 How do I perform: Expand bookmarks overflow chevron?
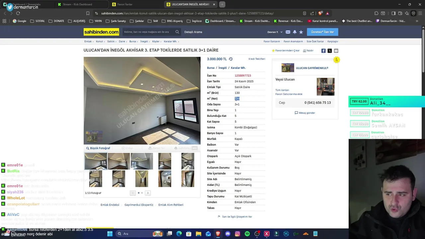coord(417,21)
